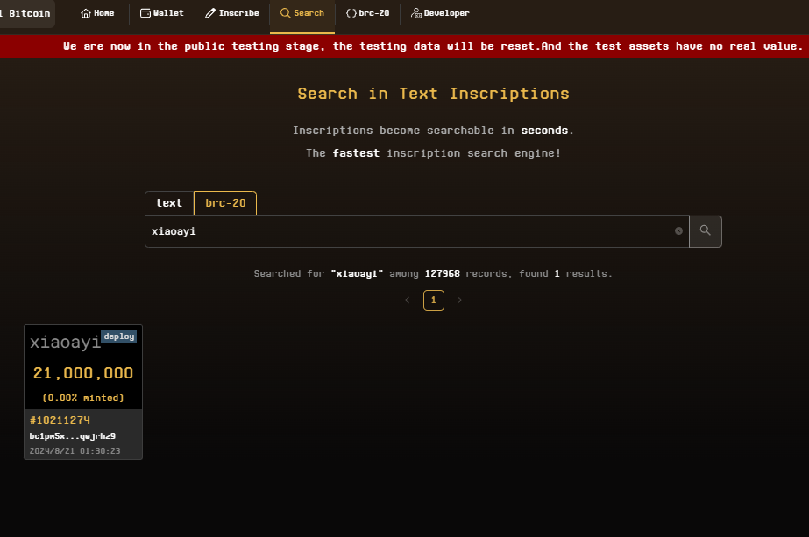Open the Developer navigation item

[440, 13]
